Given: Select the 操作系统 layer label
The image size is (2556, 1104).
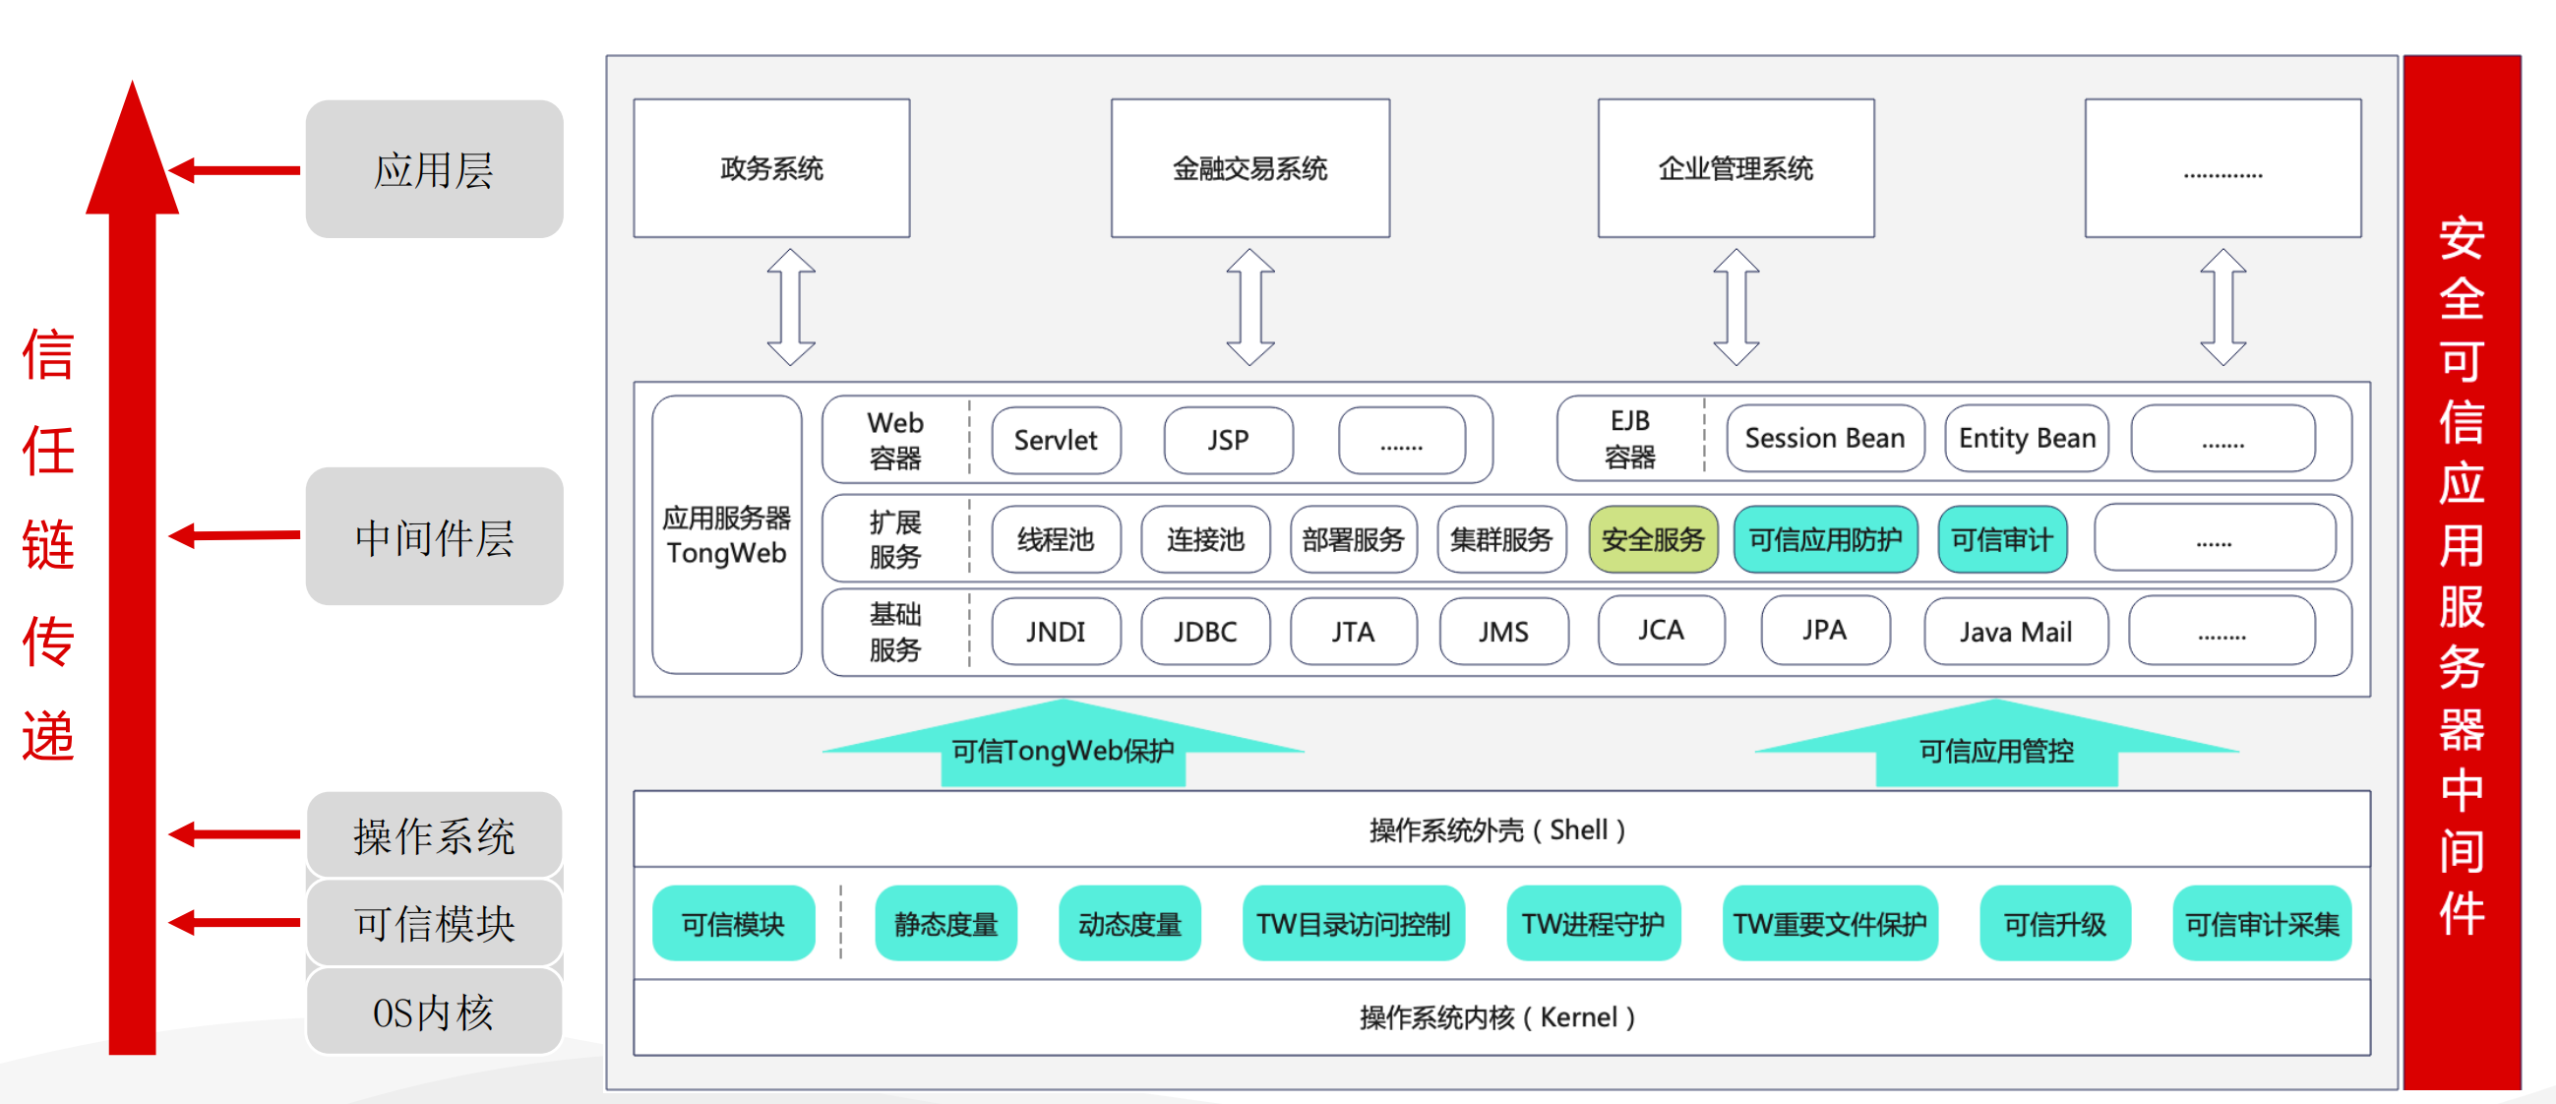Looking at the screenshot, I should click(435, 835).
